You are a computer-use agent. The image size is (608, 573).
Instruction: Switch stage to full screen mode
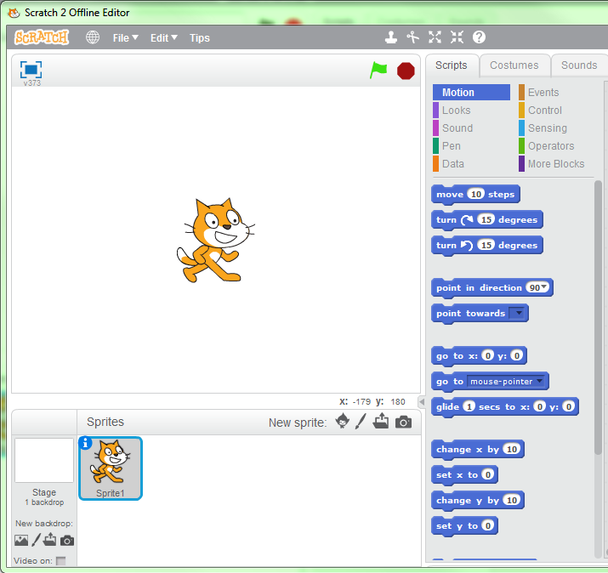(31, 70)
